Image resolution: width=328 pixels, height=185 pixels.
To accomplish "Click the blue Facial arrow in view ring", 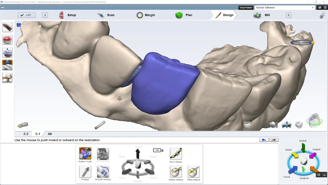I will tap(293, 170).
